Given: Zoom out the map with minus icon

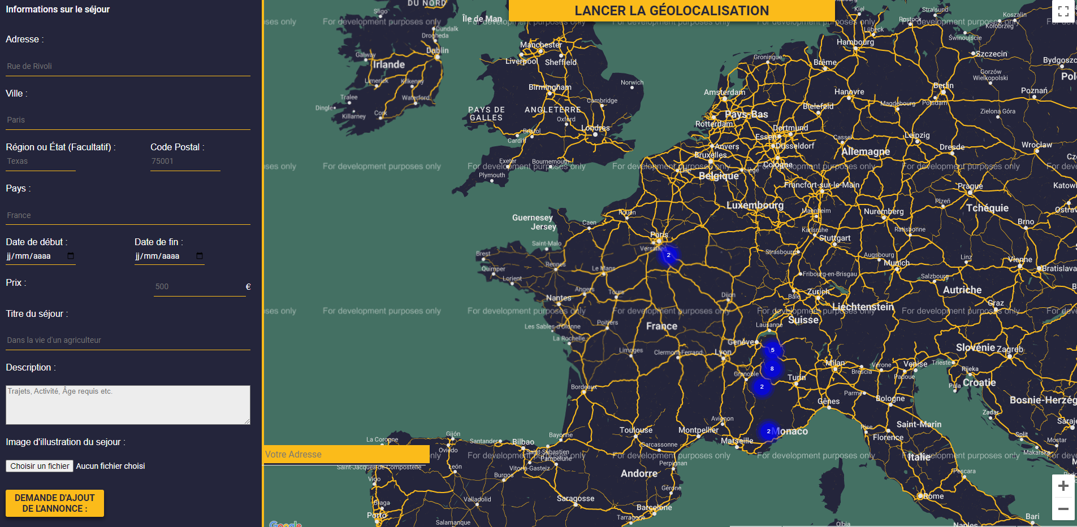Looking at the screenshot, I should [1063, 508].
